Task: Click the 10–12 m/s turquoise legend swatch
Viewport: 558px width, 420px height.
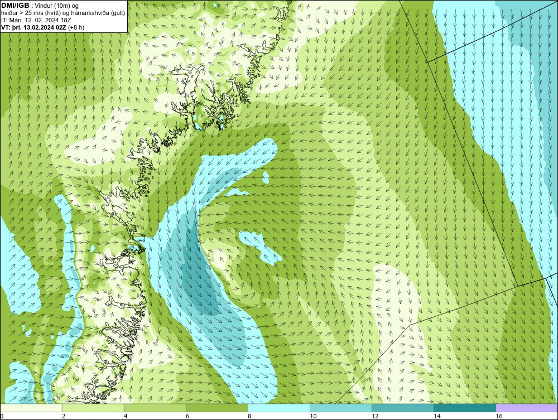Action: click(340, 408)
